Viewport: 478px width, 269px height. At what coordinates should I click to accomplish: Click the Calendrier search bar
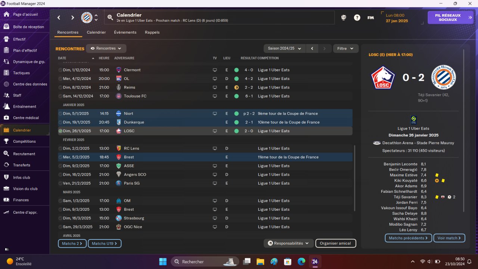click(220, 18)
